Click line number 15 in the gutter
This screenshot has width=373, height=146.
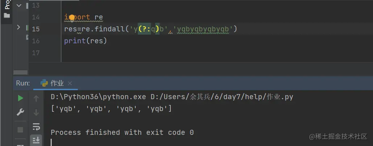click(35, 29)
